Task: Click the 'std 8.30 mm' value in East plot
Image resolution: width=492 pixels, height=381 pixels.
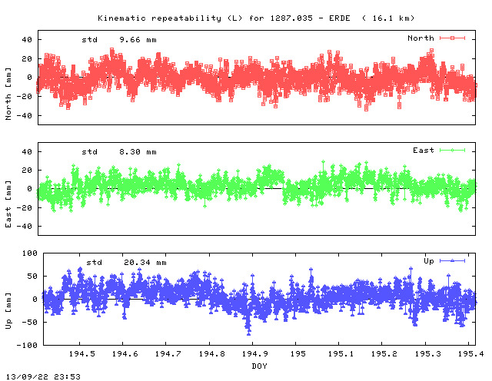Action: point(119,152)
